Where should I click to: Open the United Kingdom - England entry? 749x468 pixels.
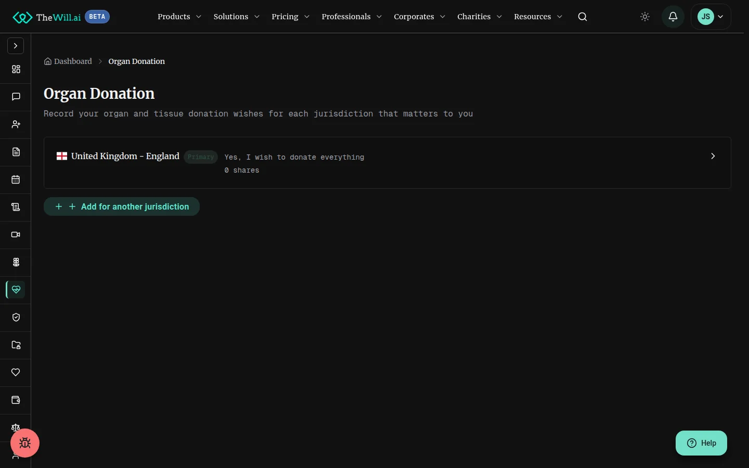click(388, 163)
